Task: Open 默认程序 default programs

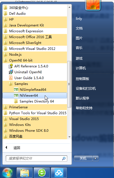Action: [x=82, y=98]
